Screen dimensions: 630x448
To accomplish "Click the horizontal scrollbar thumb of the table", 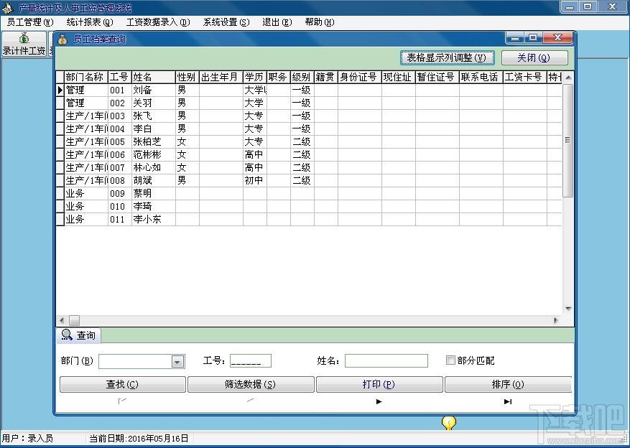I will pos(74,320).
